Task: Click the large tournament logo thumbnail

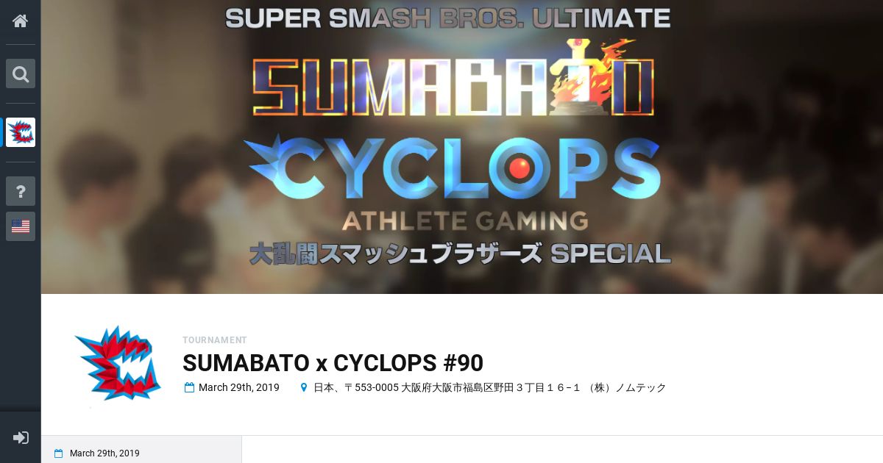Action: point(118,363)
